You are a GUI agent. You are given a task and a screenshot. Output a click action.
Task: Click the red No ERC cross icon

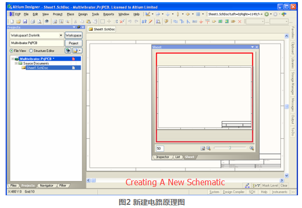tap(239, 21)
